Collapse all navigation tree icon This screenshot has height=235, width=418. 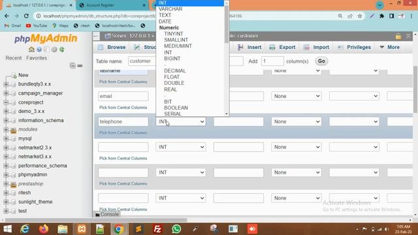coord(72,65)
